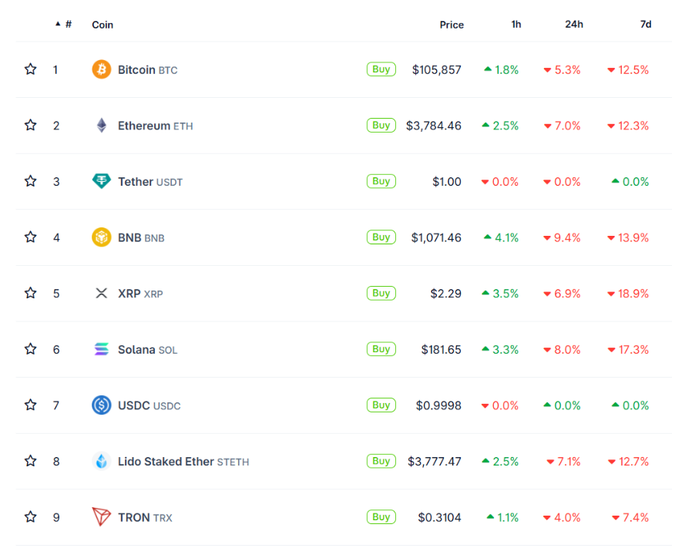Image resolution: width=692 pixels, height=548 pixels.
Task: Toggle the favorite star for XRP
Action: pos(31,293)
